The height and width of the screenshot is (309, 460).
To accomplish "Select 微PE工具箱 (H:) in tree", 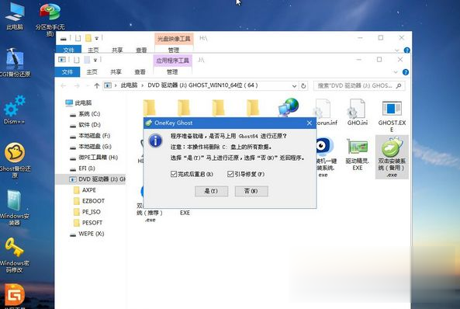I will 98,158.
